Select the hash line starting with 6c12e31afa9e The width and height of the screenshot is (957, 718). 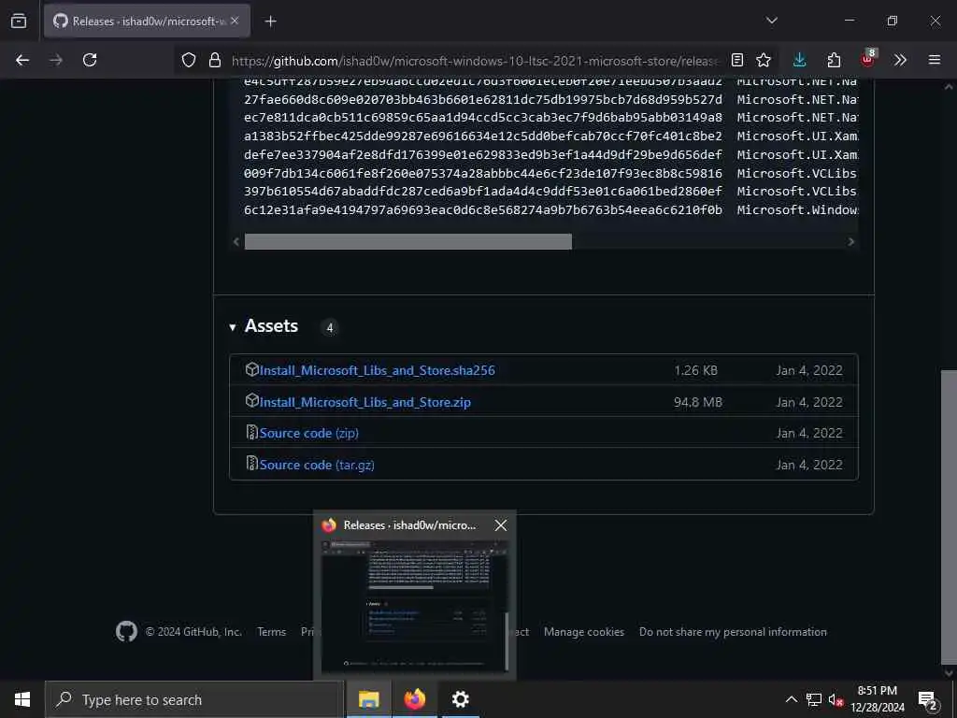[x=483, y=210]
